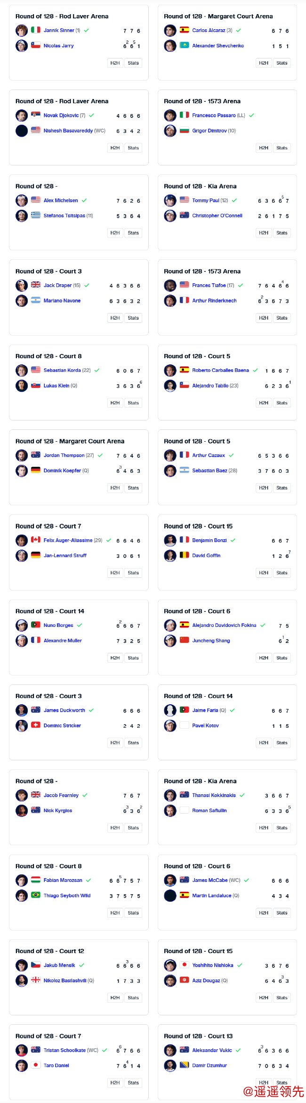Click Nick Kyrgios's player avatar
The height and width of the screenshot is (1103, 306).
[22, 811]
